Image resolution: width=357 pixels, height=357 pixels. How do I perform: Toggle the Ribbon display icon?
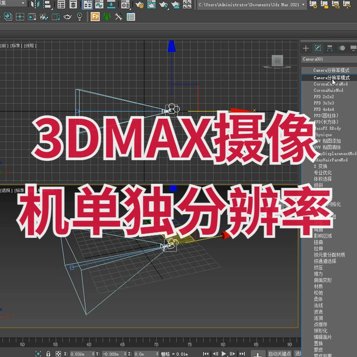click(88, 4)
